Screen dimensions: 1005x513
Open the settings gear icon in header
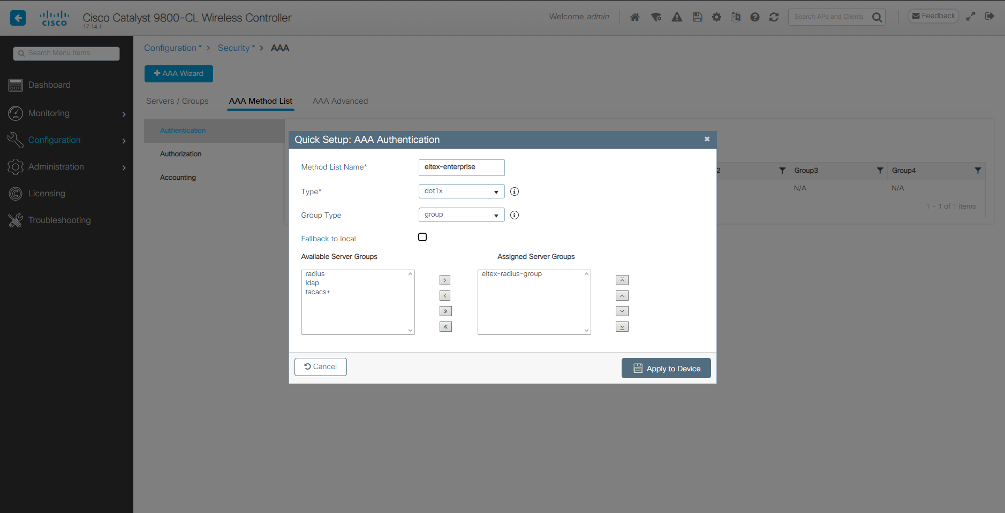click(x=716, y=17)
